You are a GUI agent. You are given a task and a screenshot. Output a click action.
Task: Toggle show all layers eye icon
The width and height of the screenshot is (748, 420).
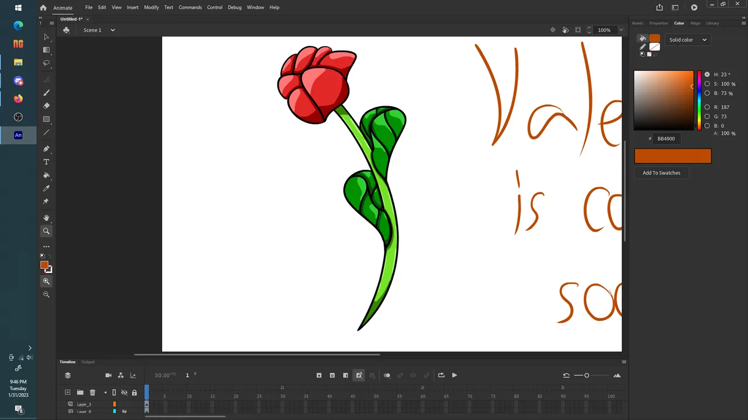(x=124, y=393)
